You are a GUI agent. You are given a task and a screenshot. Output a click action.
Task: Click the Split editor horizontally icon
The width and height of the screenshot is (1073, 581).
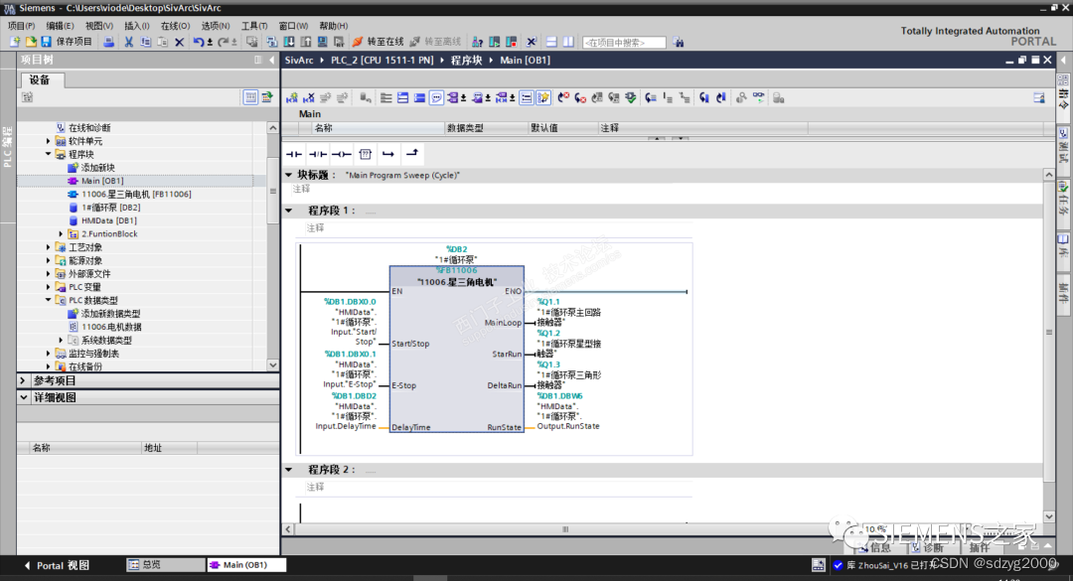click(x=551, y=42)
